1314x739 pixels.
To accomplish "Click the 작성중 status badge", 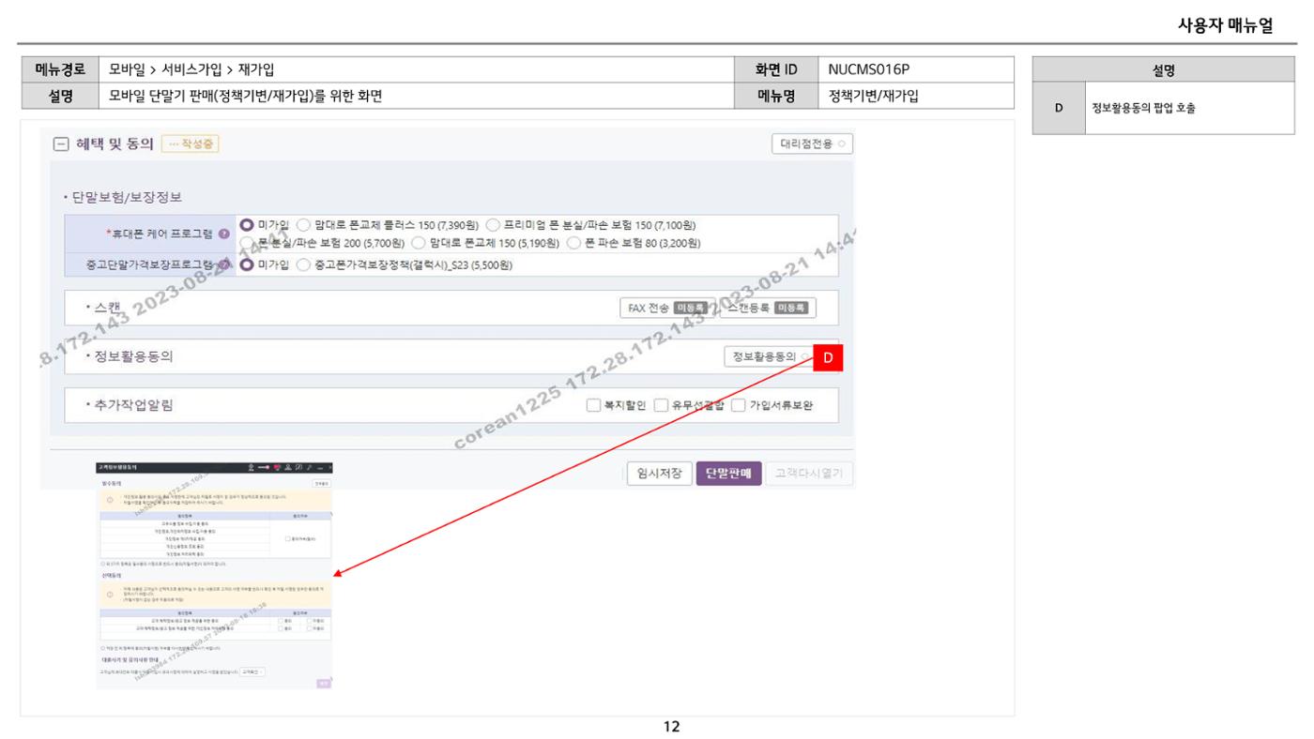I will click(x=191, y=144).
